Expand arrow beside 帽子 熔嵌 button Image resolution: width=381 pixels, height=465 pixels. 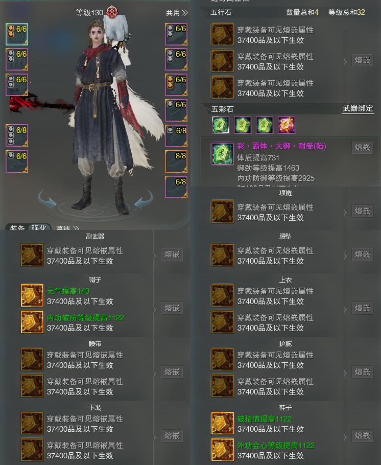[155, 309]
